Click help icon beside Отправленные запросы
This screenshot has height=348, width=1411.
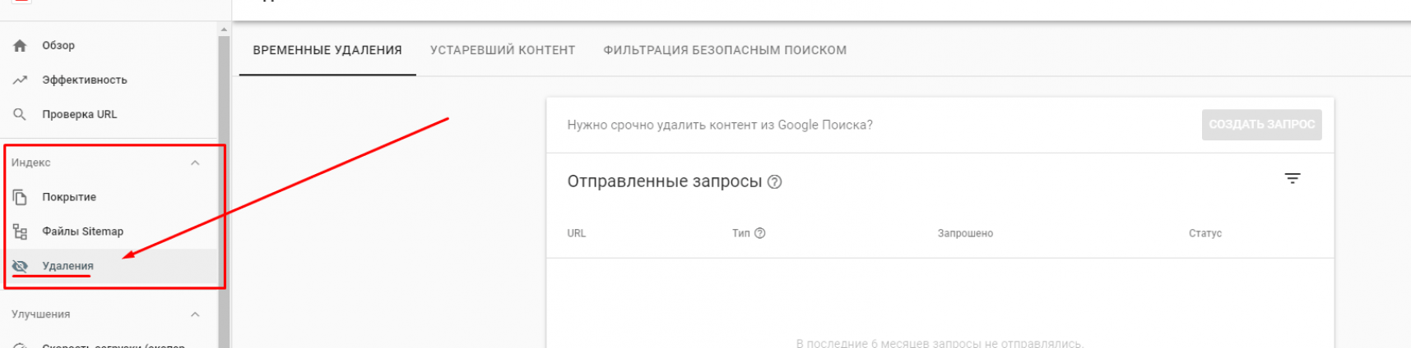point(774,182)
